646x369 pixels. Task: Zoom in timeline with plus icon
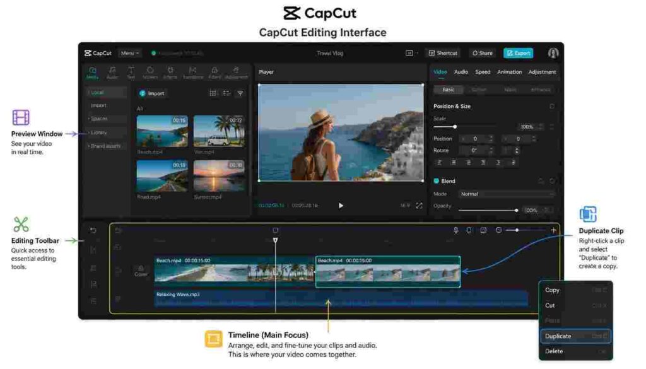(x=553, y=230)
